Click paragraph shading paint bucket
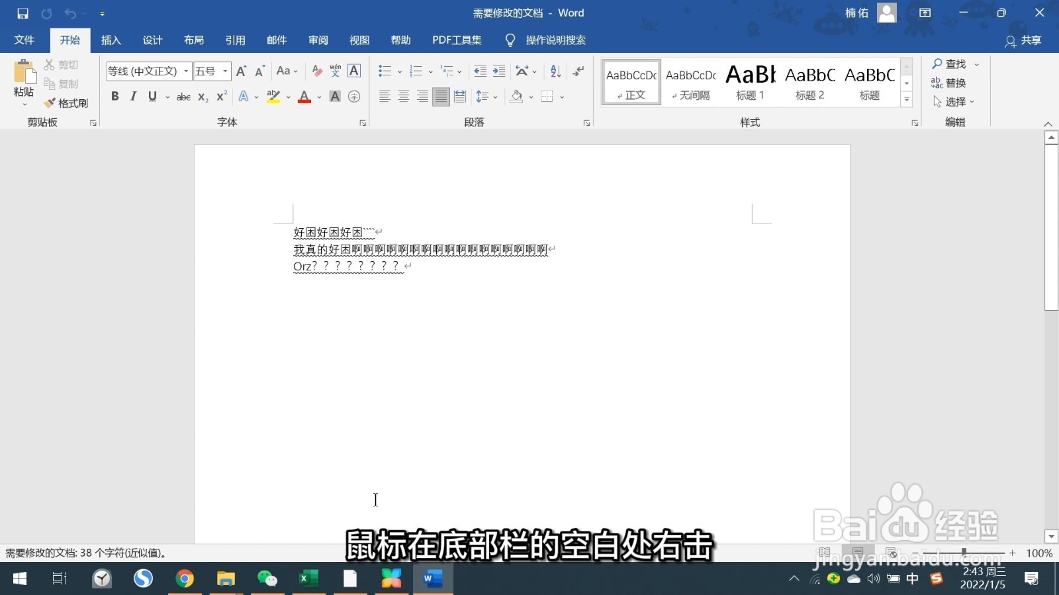This screenshot has width=1059, height=595. [x=516, y=97]
